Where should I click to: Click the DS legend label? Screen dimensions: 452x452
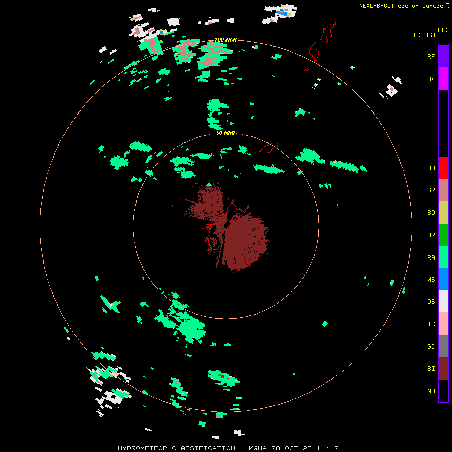pos(431,302)
